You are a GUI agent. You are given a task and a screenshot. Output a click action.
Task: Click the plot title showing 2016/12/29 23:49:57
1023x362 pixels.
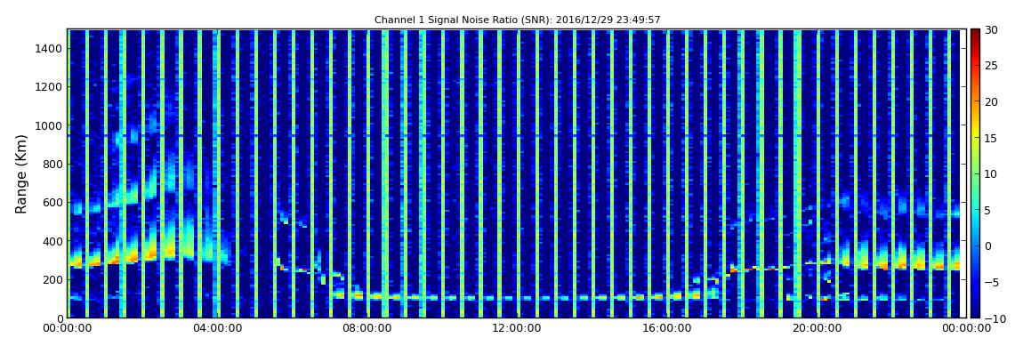518,20
